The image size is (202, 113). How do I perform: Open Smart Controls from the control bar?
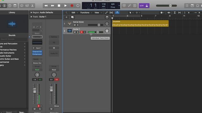(22, 6)
